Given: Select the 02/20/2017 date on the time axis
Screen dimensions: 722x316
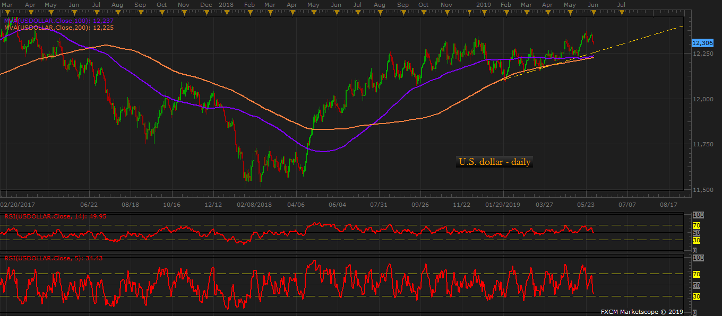Looking at the screenshot, I should click(x=18, y=204).
